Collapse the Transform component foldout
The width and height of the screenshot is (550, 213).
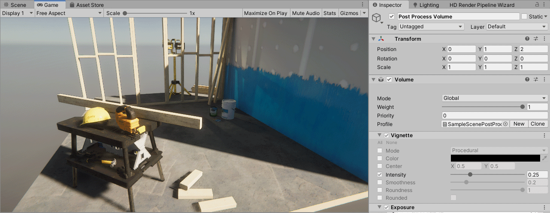point(374,39)
